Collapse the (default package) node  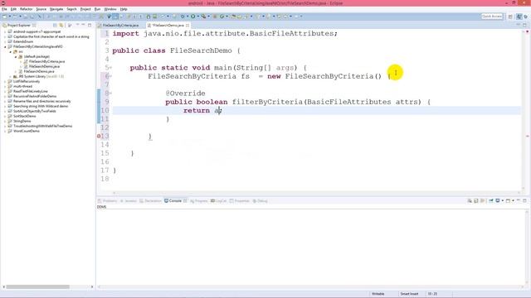(x=16, y=57)
